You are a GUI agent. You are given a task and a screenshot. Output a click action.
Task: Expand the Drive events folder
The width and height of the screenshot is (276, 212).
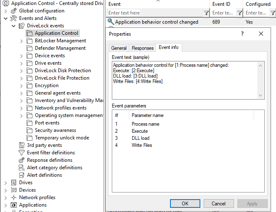[x=22, y=63]
